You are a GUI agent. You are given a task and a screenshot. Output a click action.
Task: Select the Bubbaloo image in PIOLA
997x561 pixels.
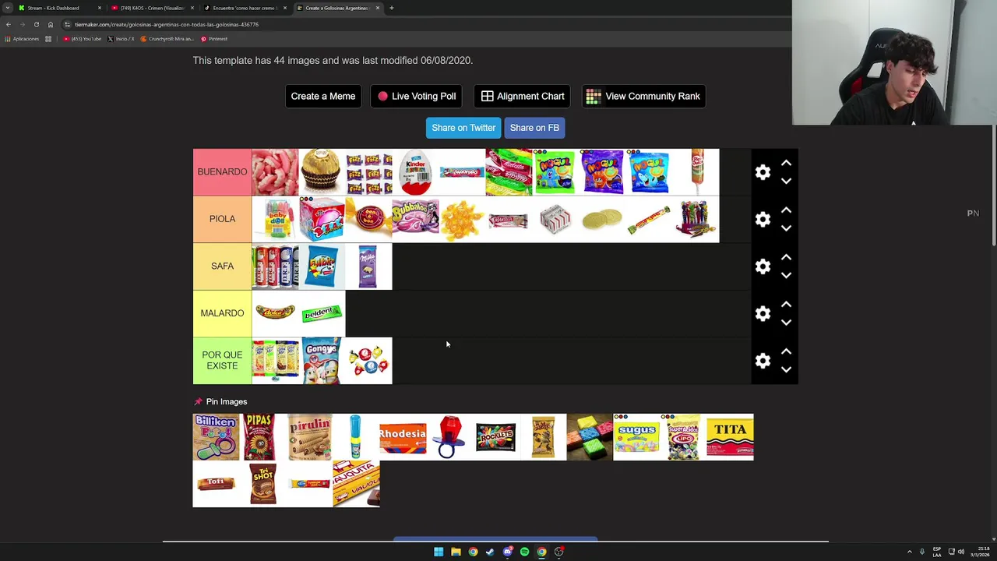(x=415, y=219)
